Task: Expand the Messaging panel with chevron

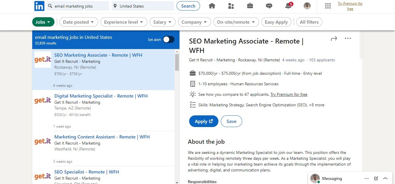Action: click(385, 178)
